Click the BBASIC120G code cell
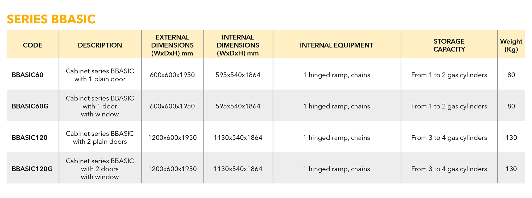 (x=32, y=169)
